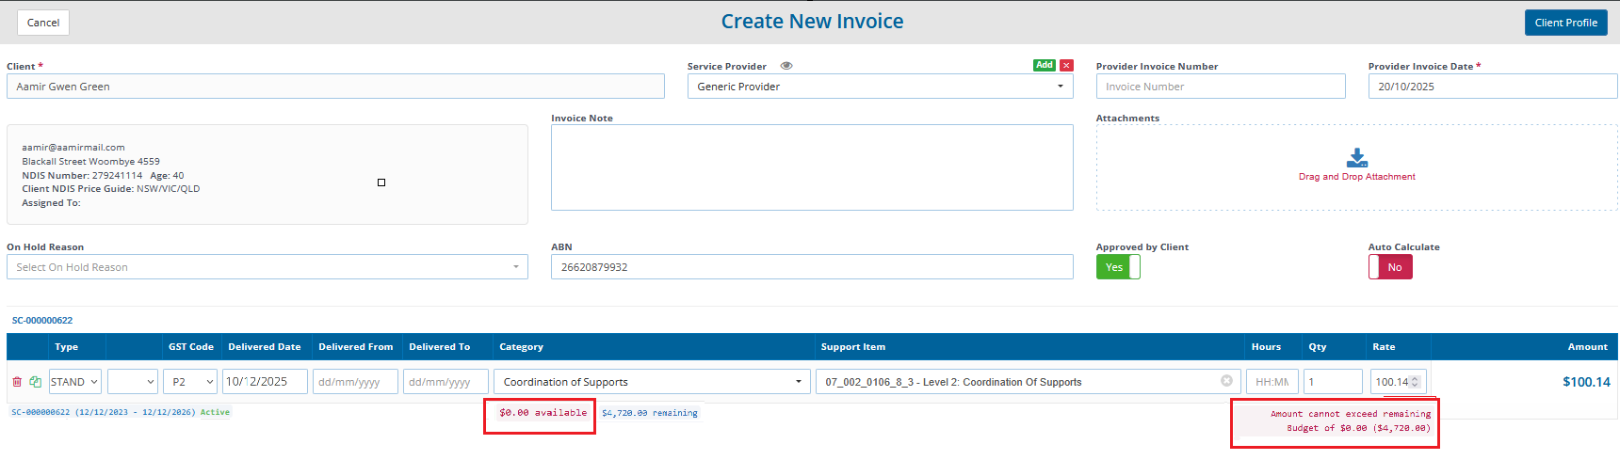Viewport: 1620px width, 460px height.
Task: Click into the Invoice Note text area
Action: tap(811, 167)
